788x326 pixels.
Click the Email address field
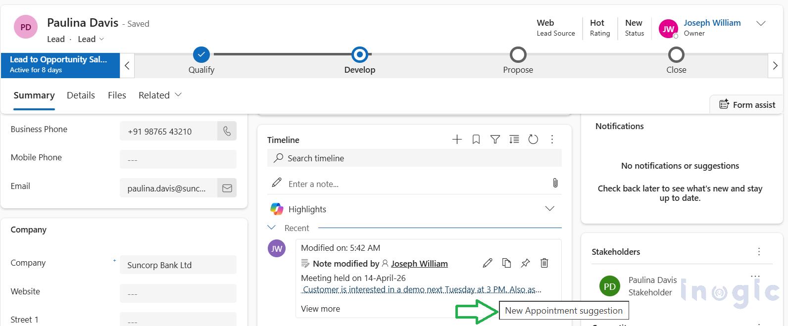pos(168,188)
